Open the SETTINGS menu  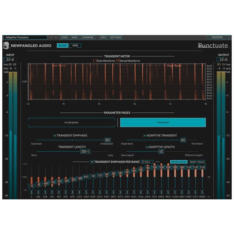[116, 37]
